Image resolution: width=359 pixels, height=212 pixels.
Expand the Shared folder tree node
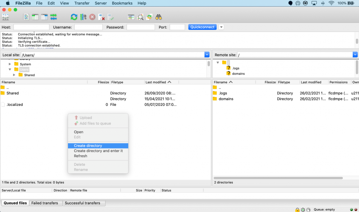point(14,75)
